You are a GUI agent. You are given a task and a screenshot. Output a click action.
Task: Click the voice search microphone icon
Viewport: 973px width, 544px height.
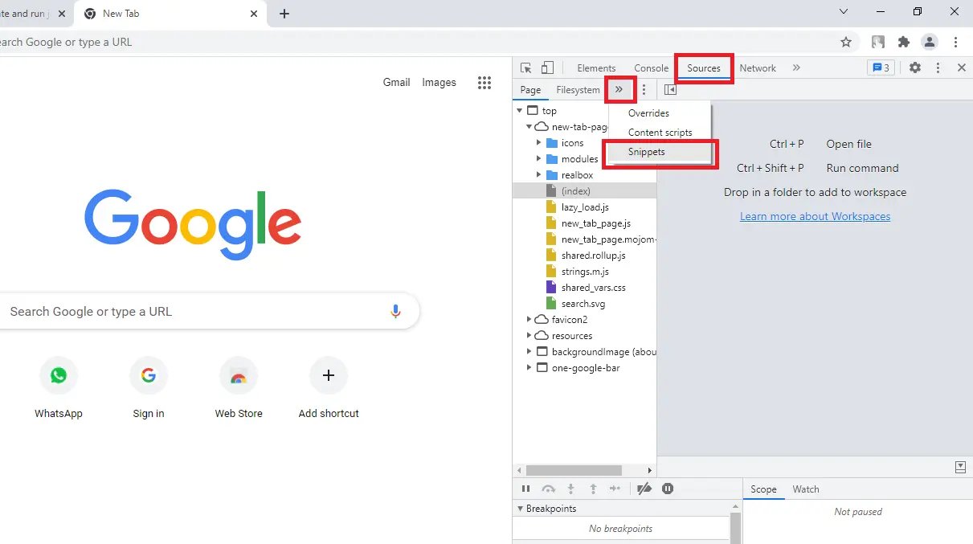pos(395,312)
